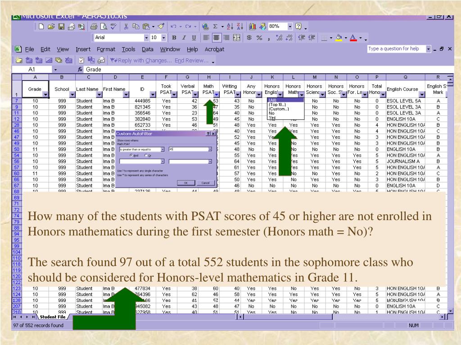Click the AutoSum sigma icon

click(x=215, y=27)
